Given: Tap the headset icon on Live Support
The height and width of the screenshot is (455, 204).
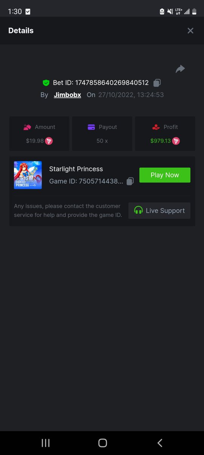Looking at the screenshot, I should pos(139,210).
